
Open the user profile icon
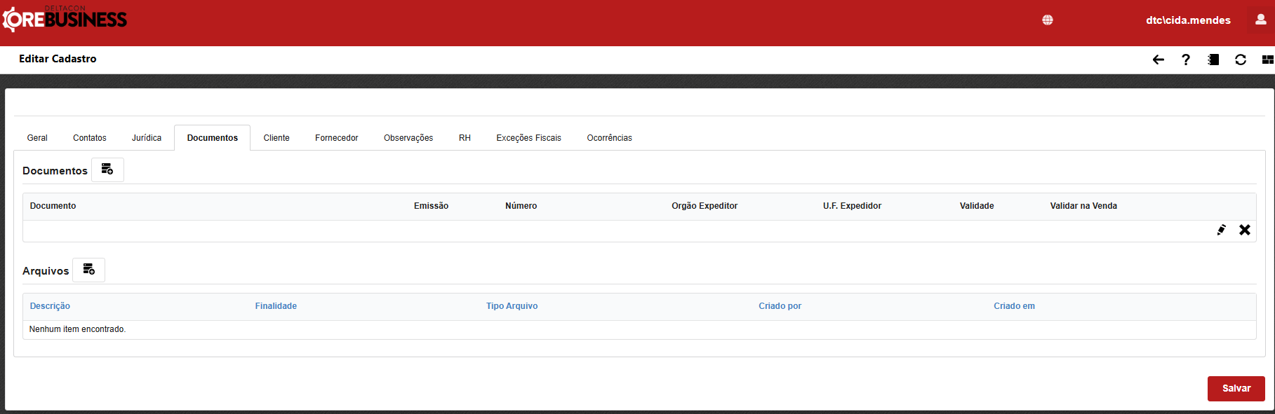click(1260, 20)
